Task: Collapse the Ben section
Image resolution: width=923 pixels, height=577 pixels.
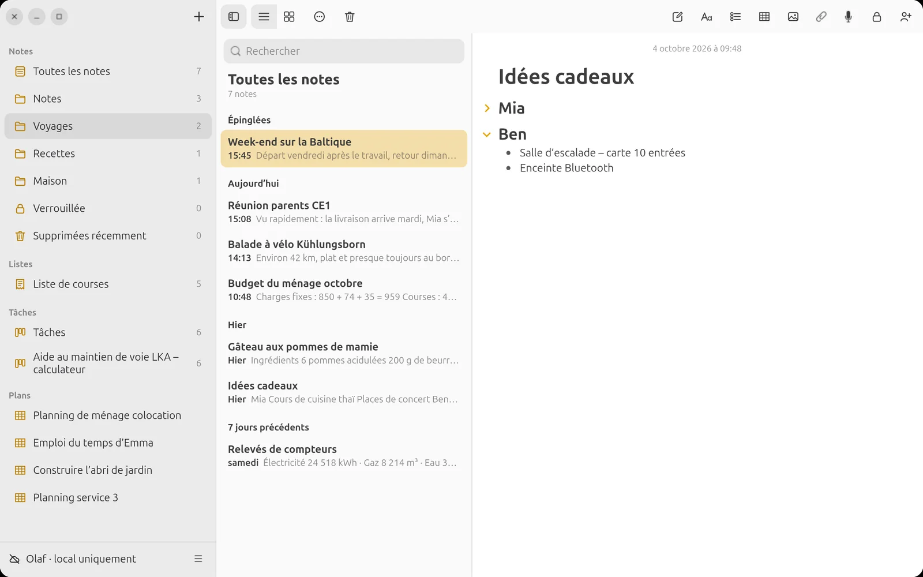Action: (487, 134)
